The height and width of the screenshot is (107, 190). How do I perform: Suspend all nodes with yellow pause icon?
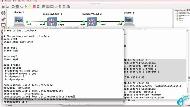(30, 7)
